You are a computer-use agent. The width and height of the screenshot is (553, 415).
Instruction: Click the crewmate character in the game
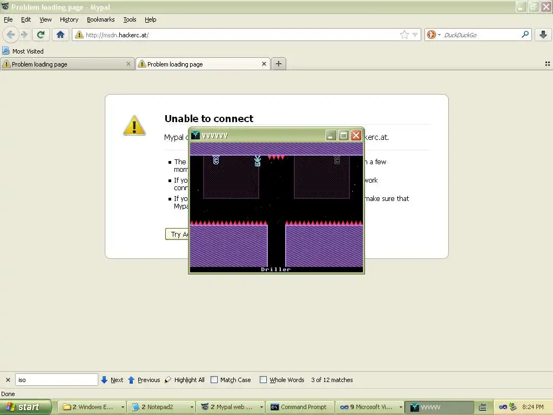click(258, 161)
